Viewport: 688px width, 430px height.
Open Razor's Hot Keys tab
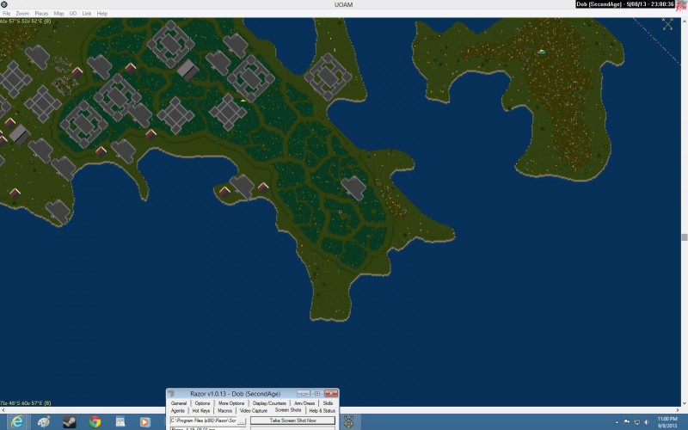(201, 411)
